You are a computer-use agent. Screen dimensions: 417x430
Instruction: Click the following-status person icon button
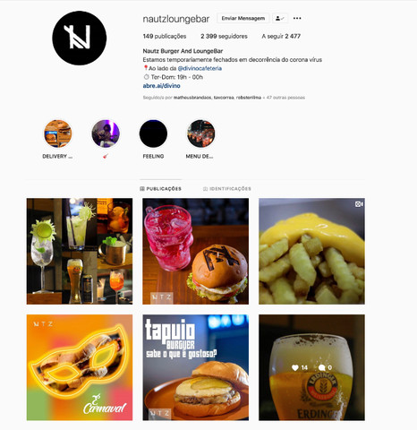click(280, 18)
